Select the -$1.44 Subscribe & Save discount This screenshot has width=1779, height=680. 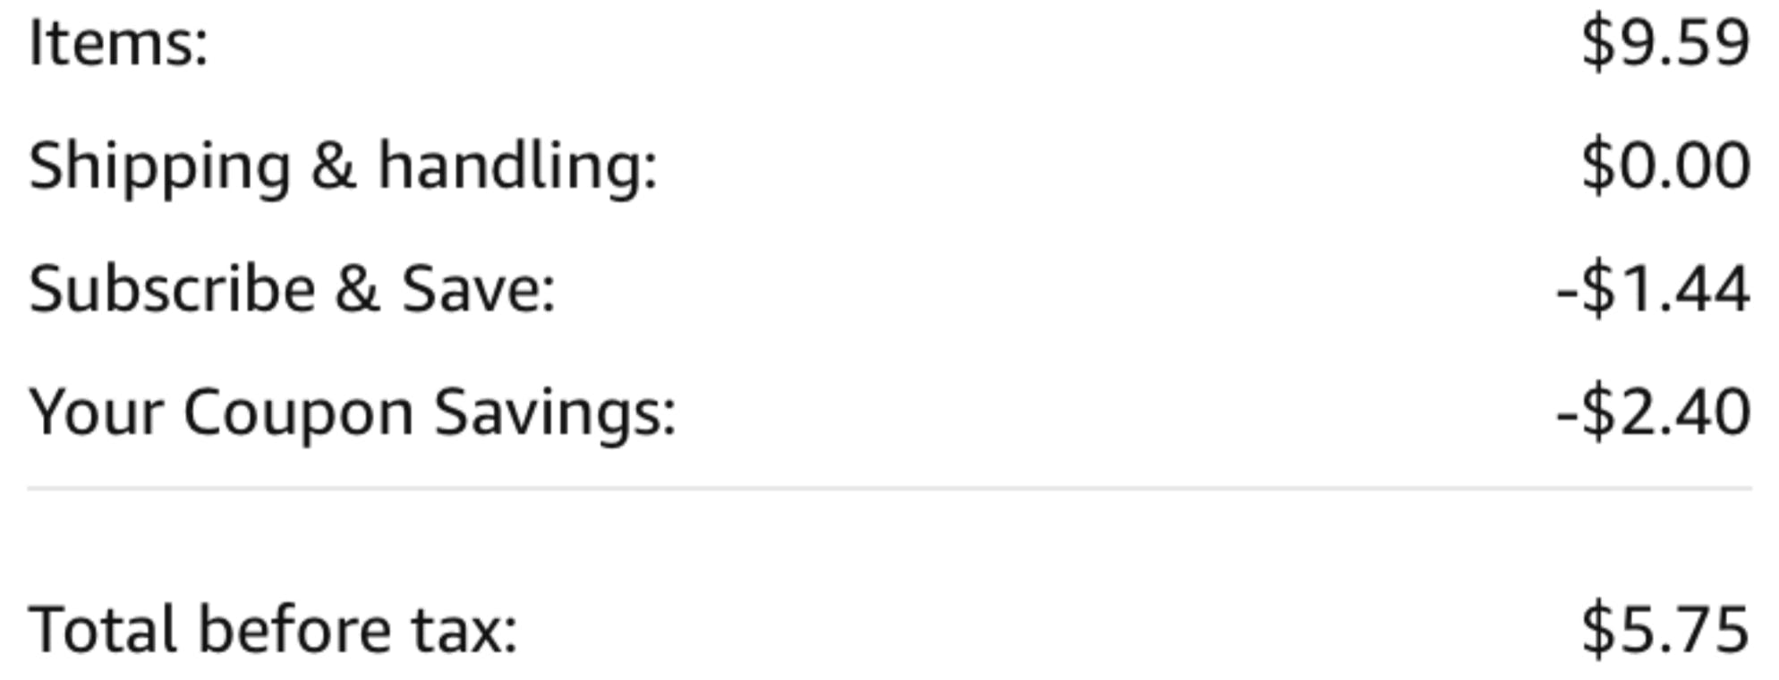(1654, 289)
